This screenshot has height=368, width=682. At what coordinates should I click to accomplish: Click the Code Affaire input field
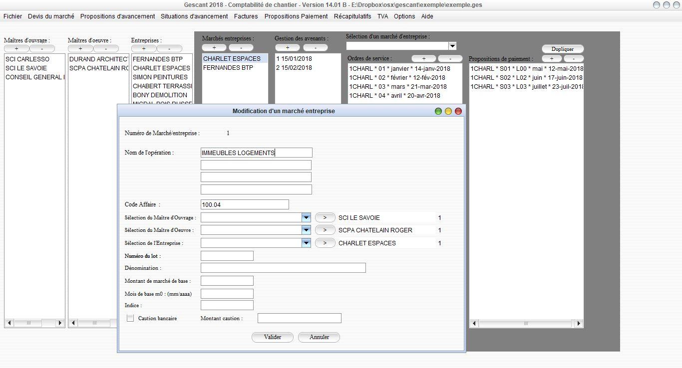tap(245, 204)
